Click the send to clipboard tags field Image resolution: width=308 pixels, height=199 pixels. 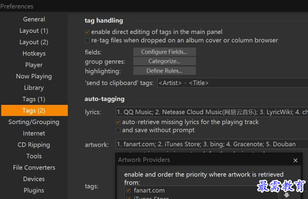coord(232,83)
